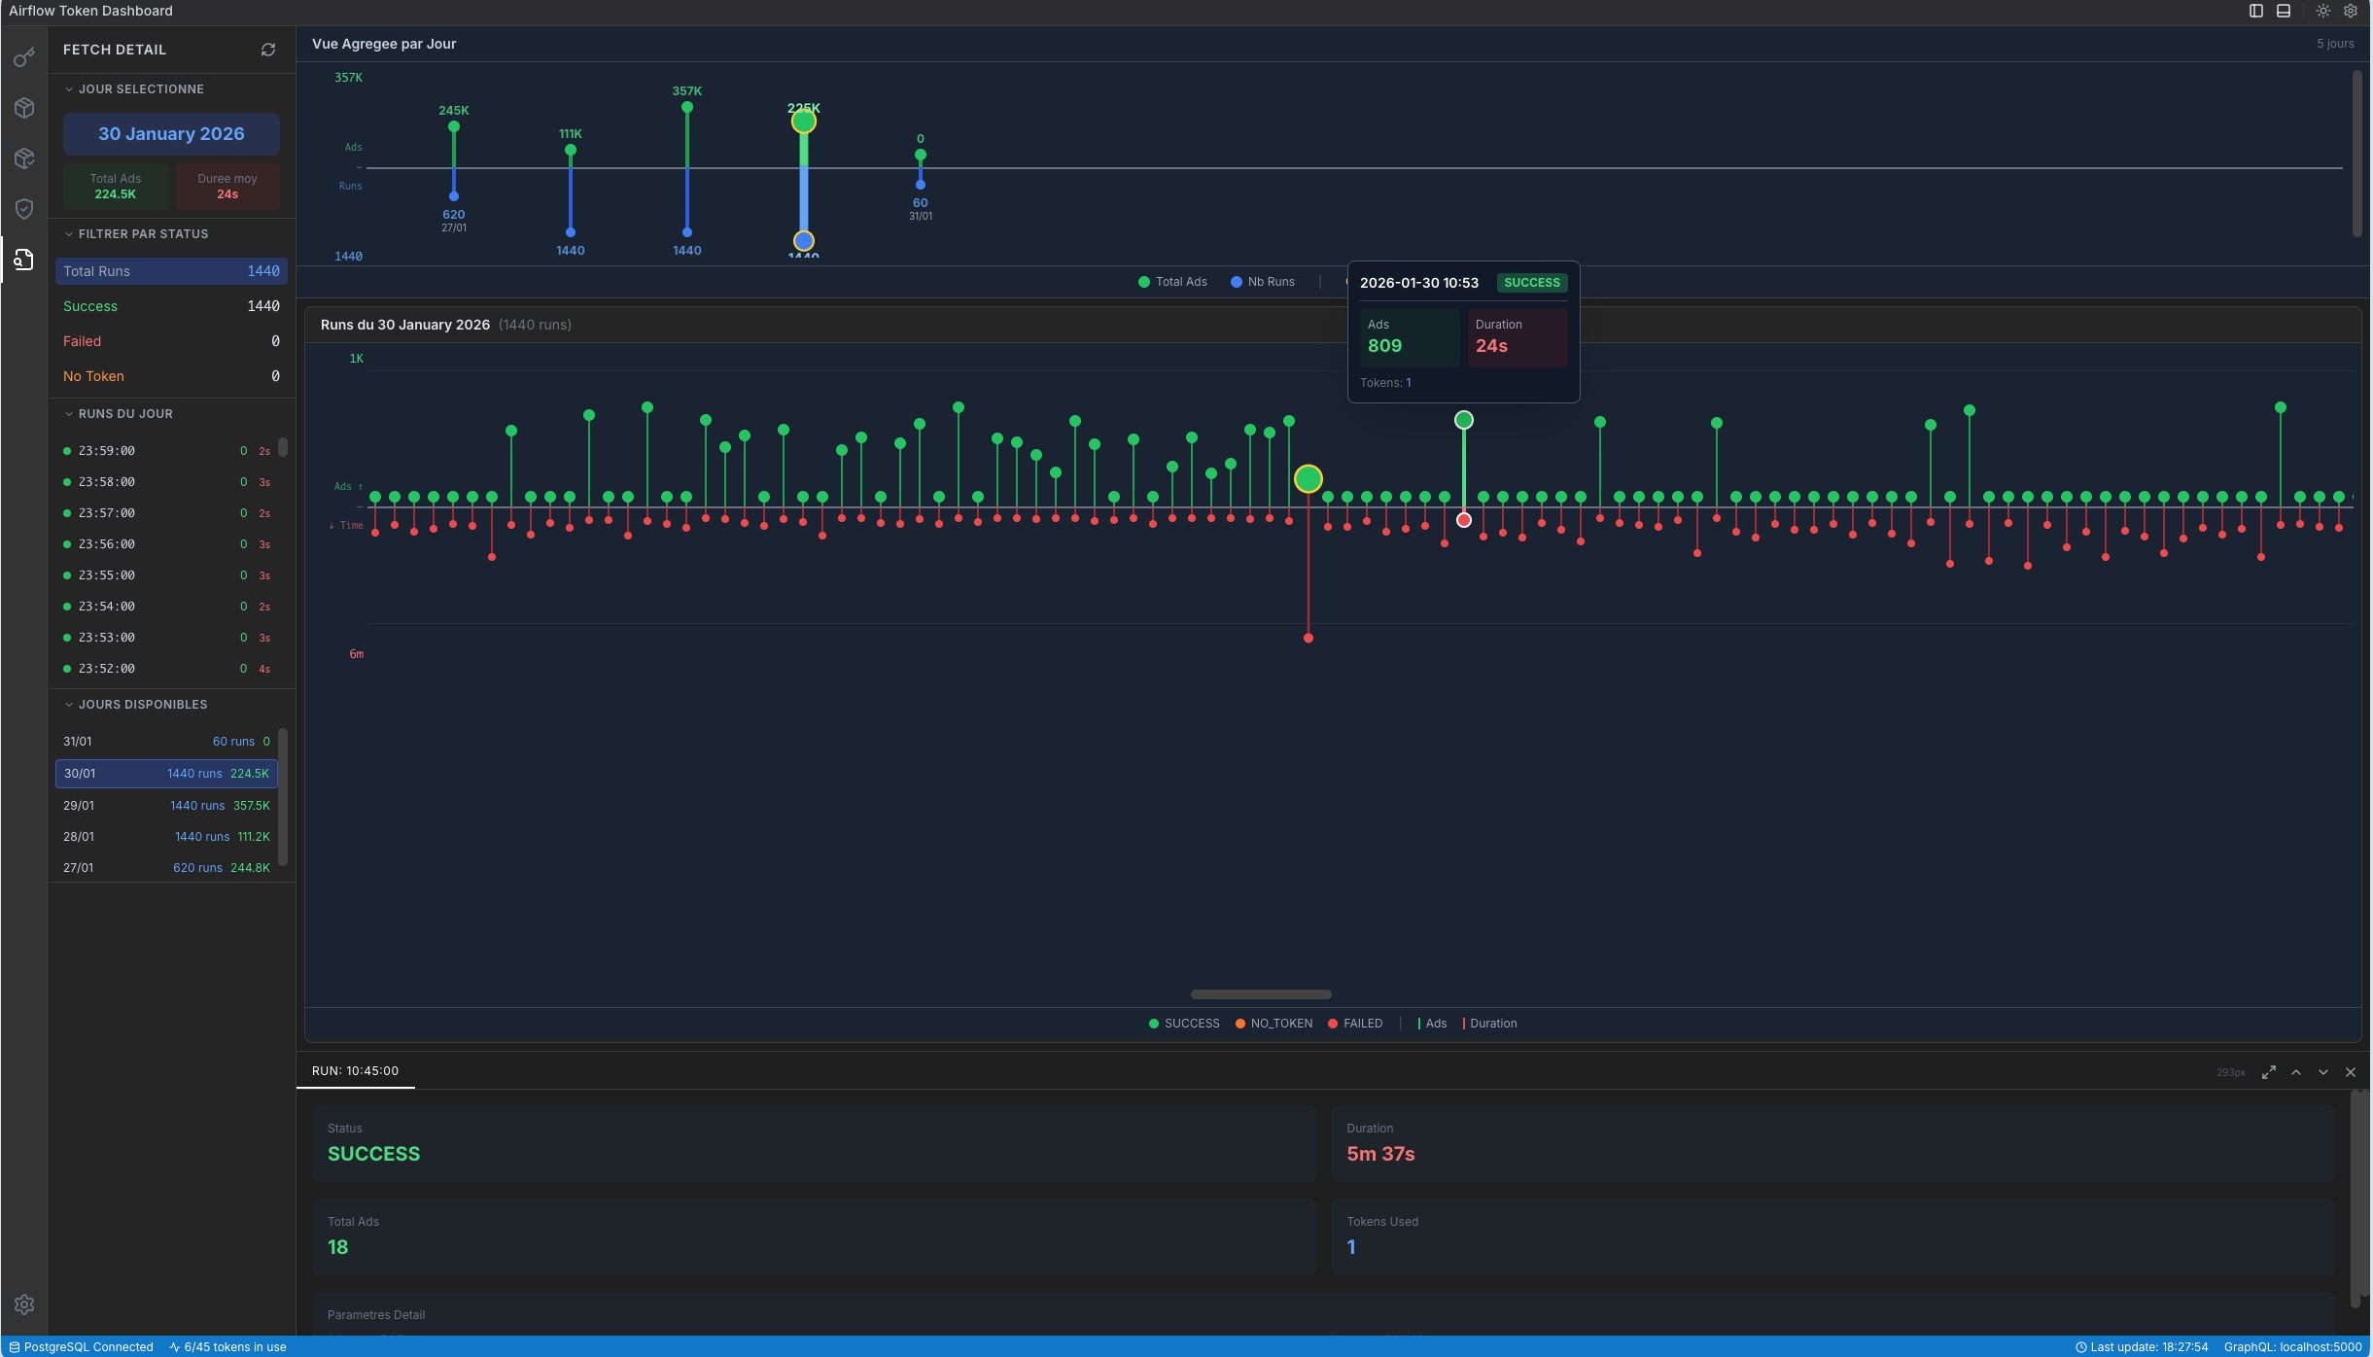Open the box-with-checkmark sidebar icon
Screen dimensions: 2373x1357
click(24, 158)
